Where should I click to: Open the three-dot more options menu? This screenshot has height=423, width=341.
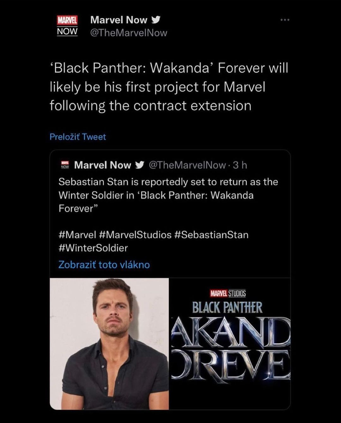pos(285,20)
